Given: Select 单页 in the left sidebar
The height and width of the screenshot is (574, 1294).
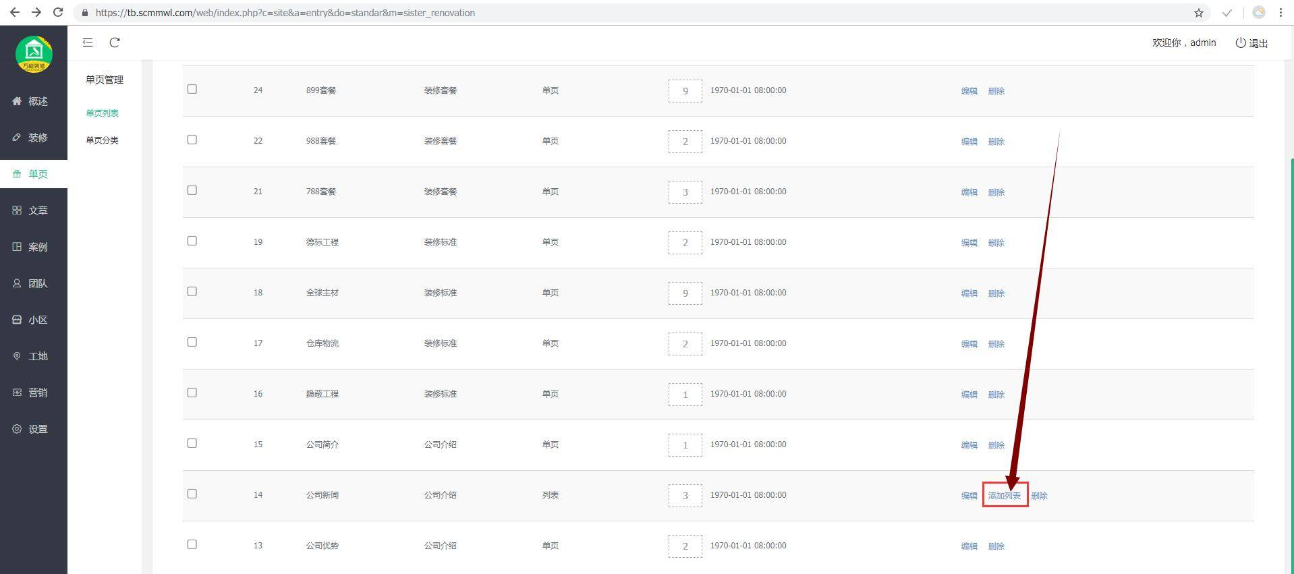Looking at the screenshot, I should point(34,174).
